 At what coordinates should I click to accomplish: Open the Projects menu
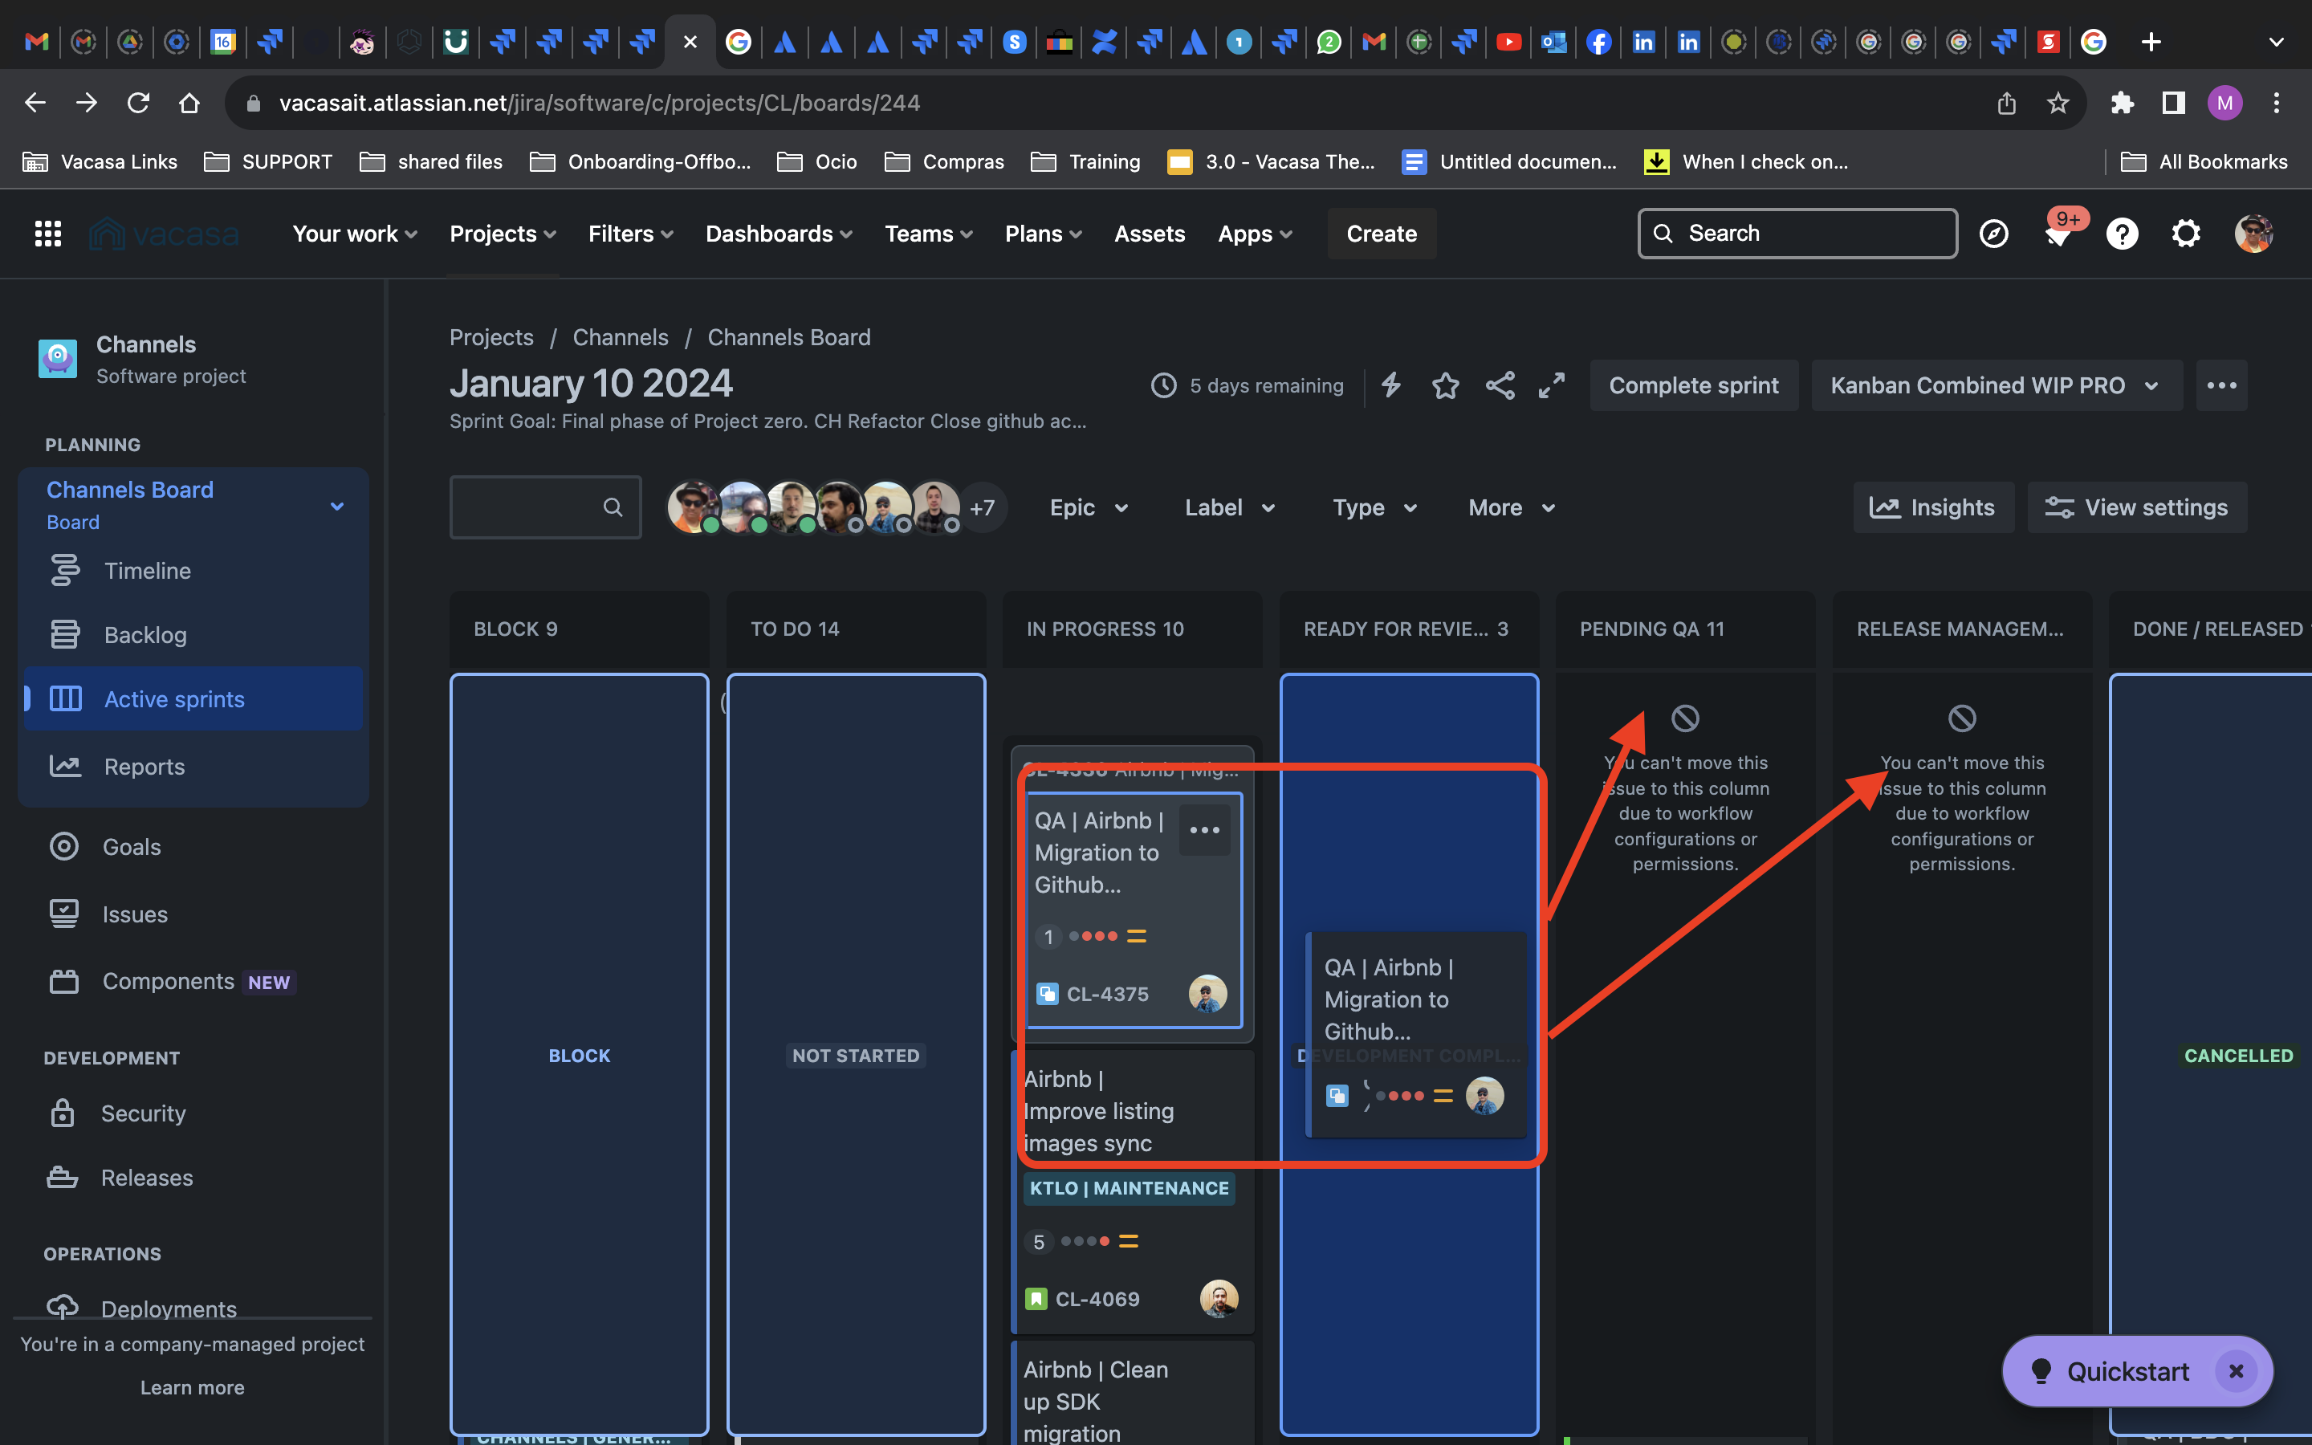503,233
